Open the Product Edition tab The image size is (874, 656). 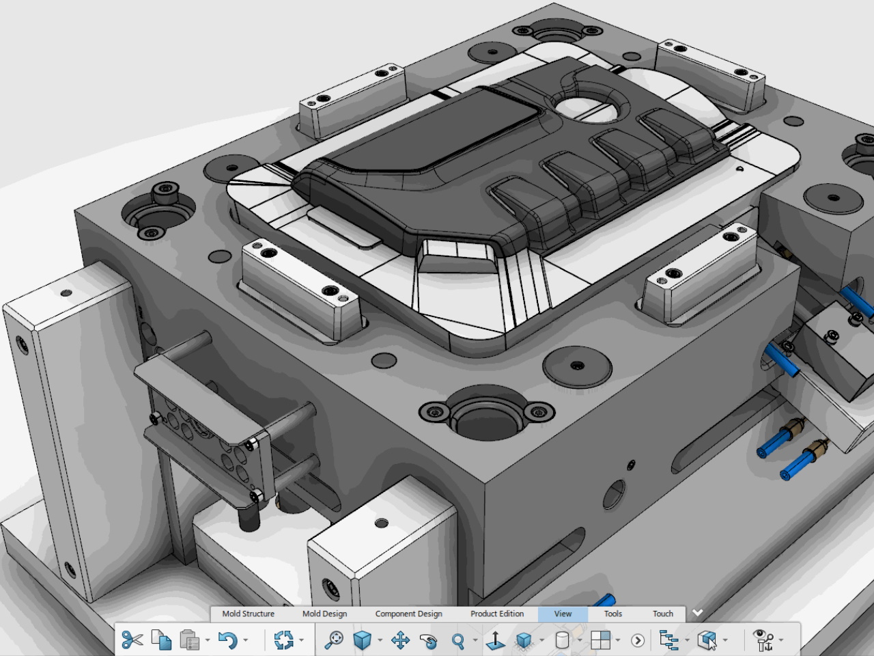click(x=496, y=614)
